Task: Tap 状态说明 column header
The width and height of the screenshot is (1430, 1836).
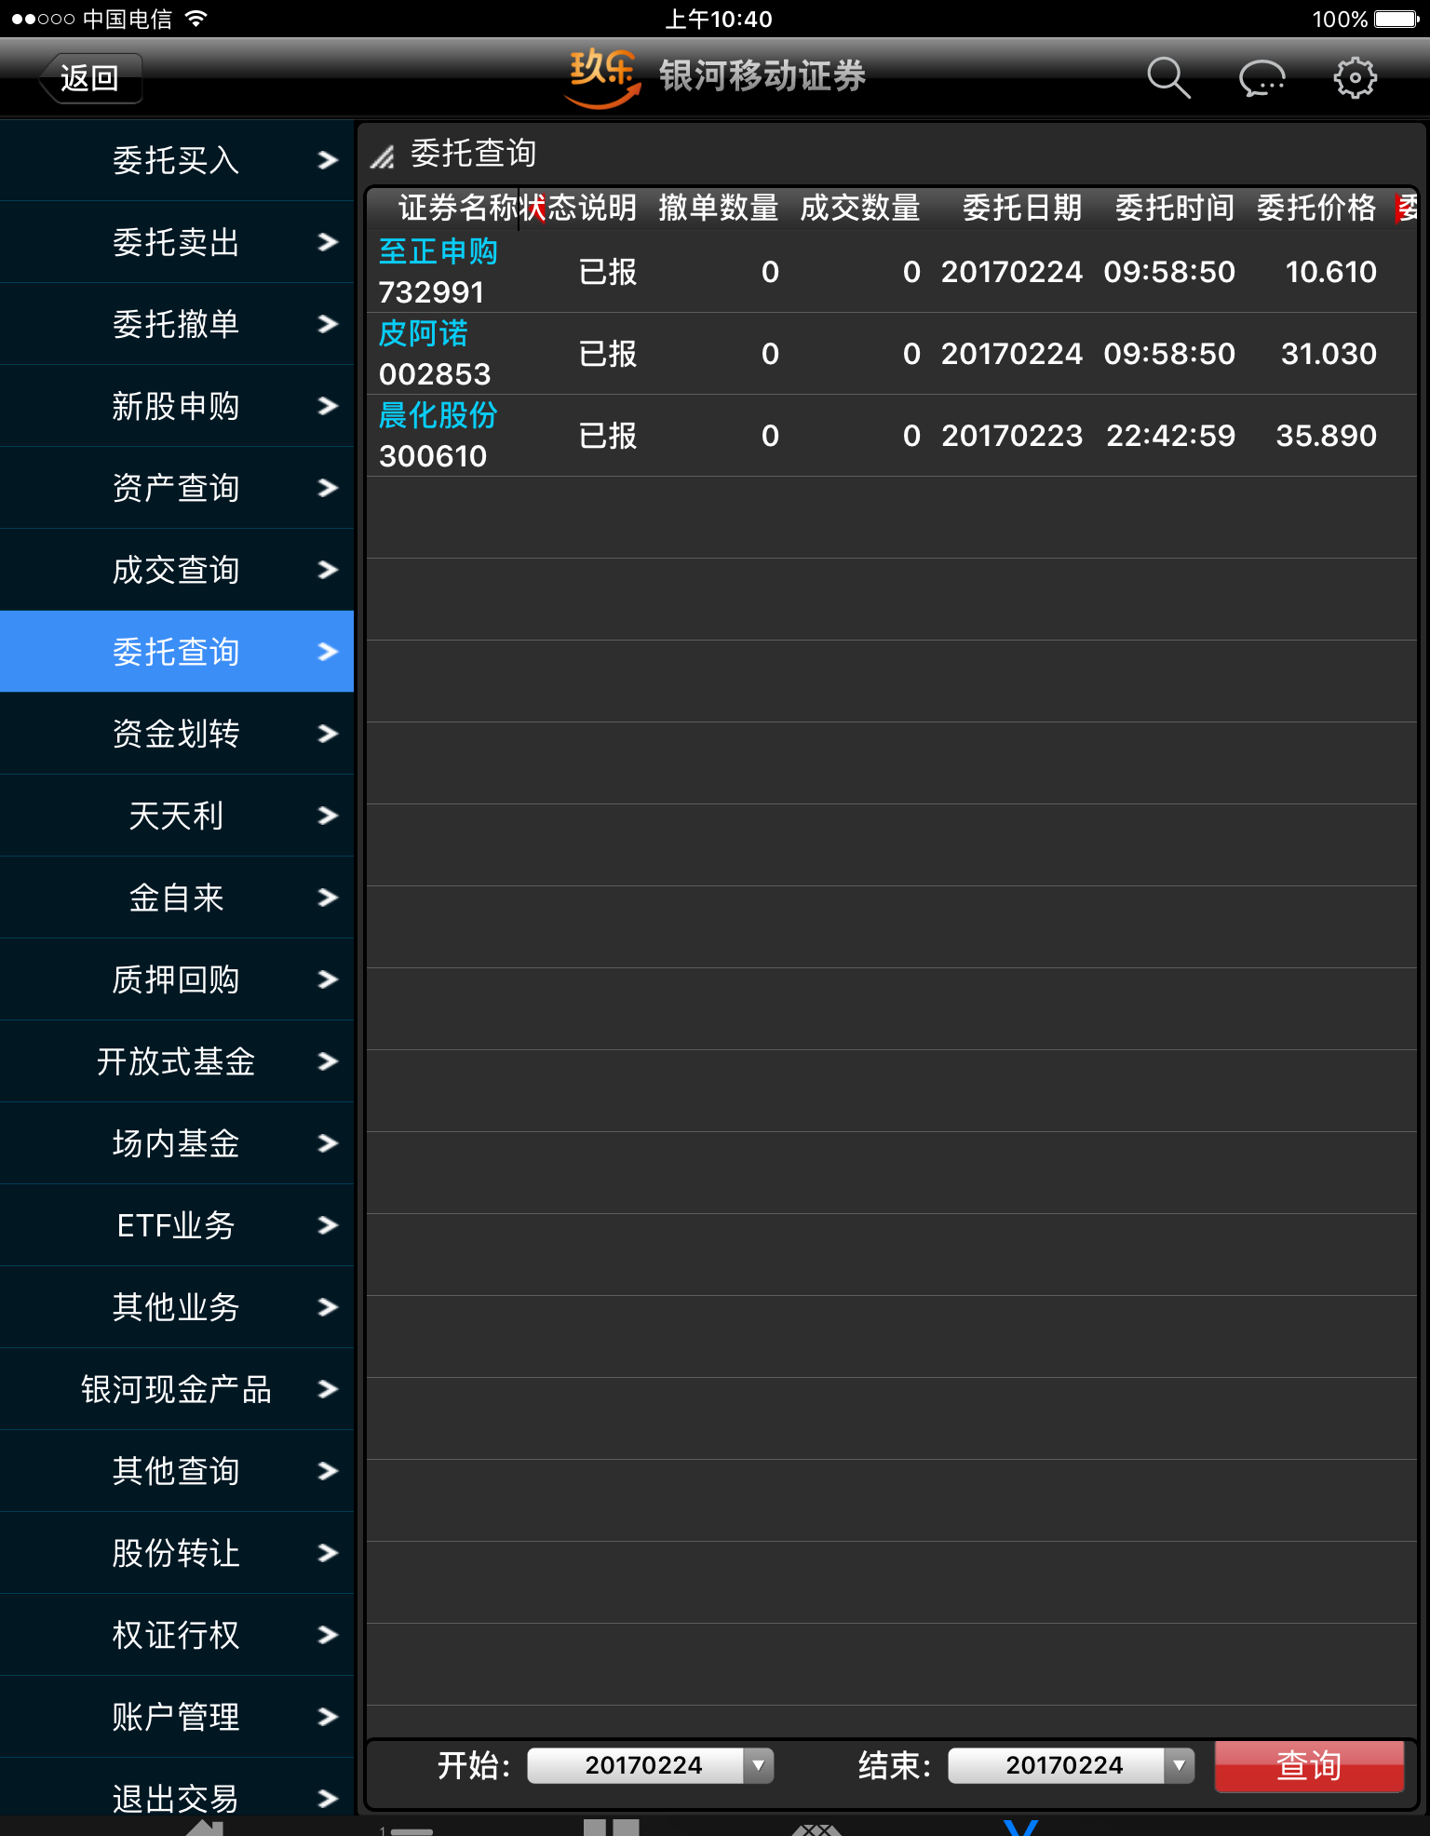Action: point(579,208)
